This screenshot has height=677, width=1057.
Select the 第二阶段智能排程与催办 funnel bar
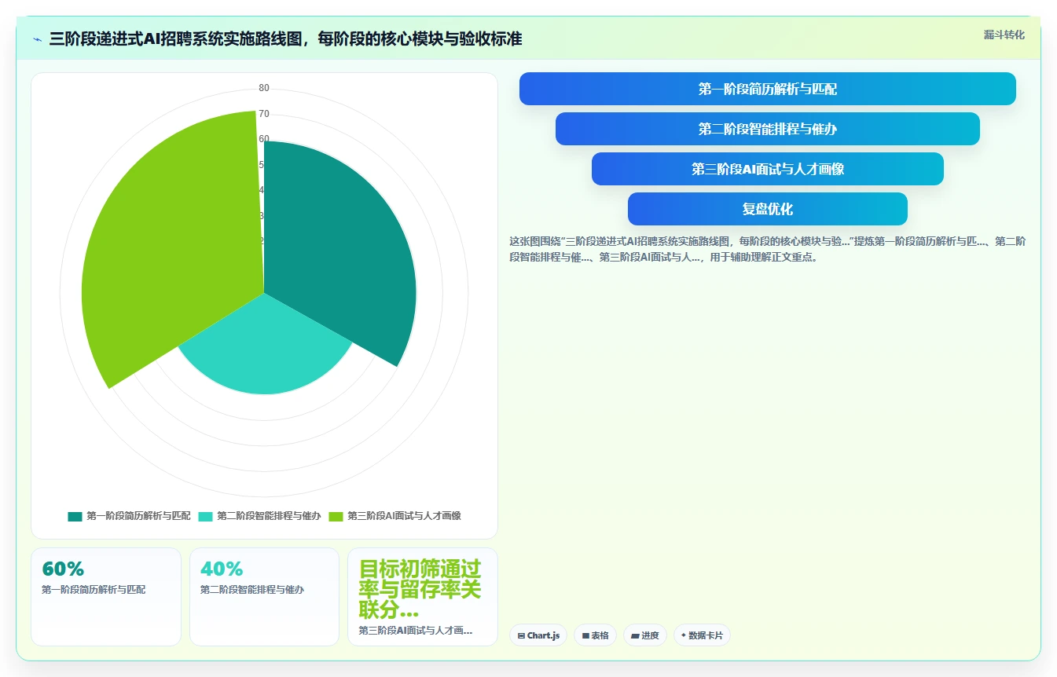click(x=767, y=129)
